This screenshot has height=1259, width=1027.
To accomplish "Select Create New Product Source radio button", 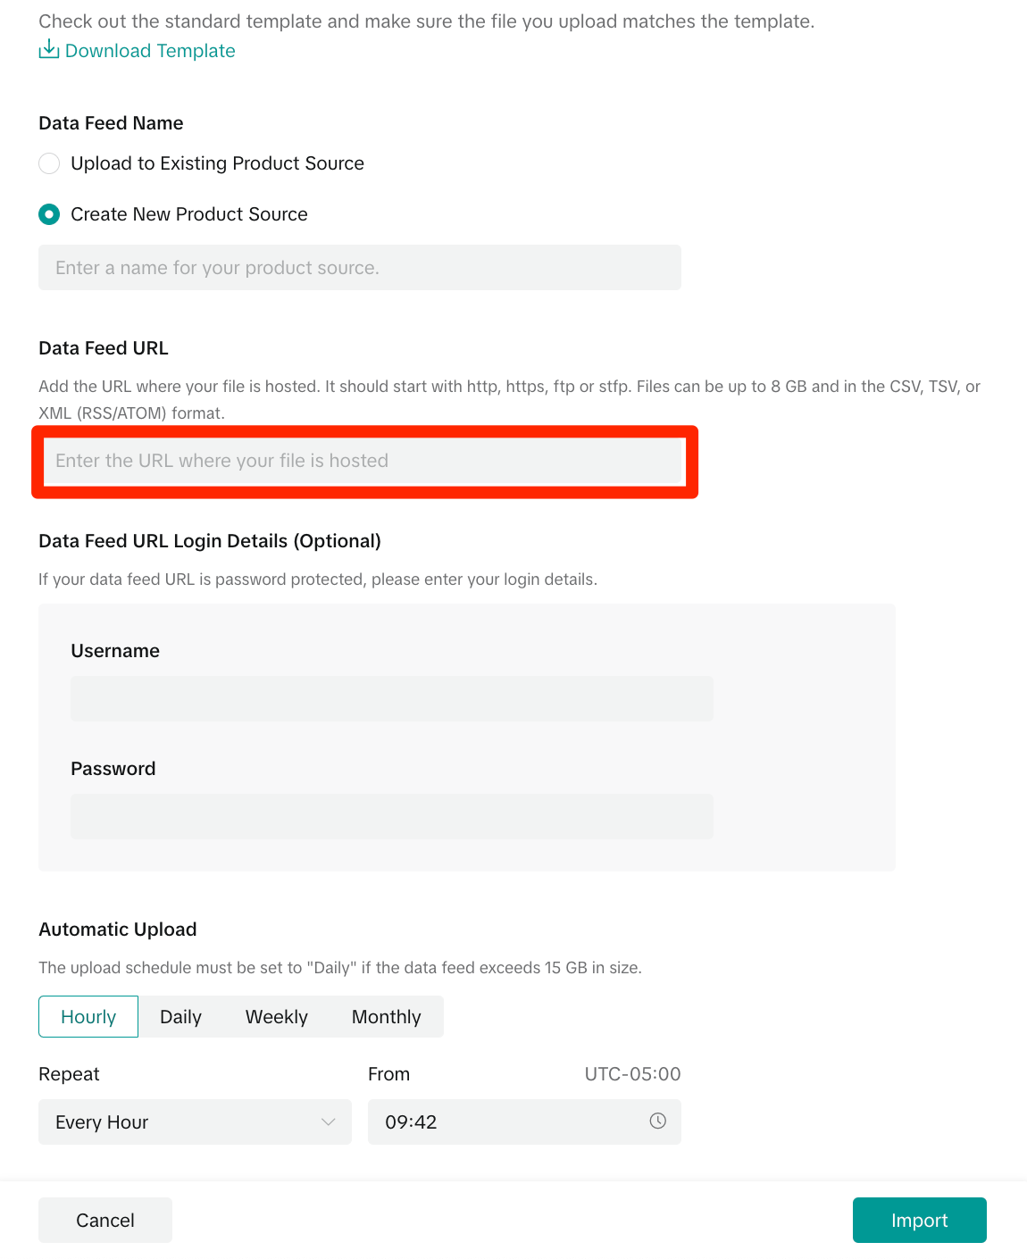I will click(49, 214).
